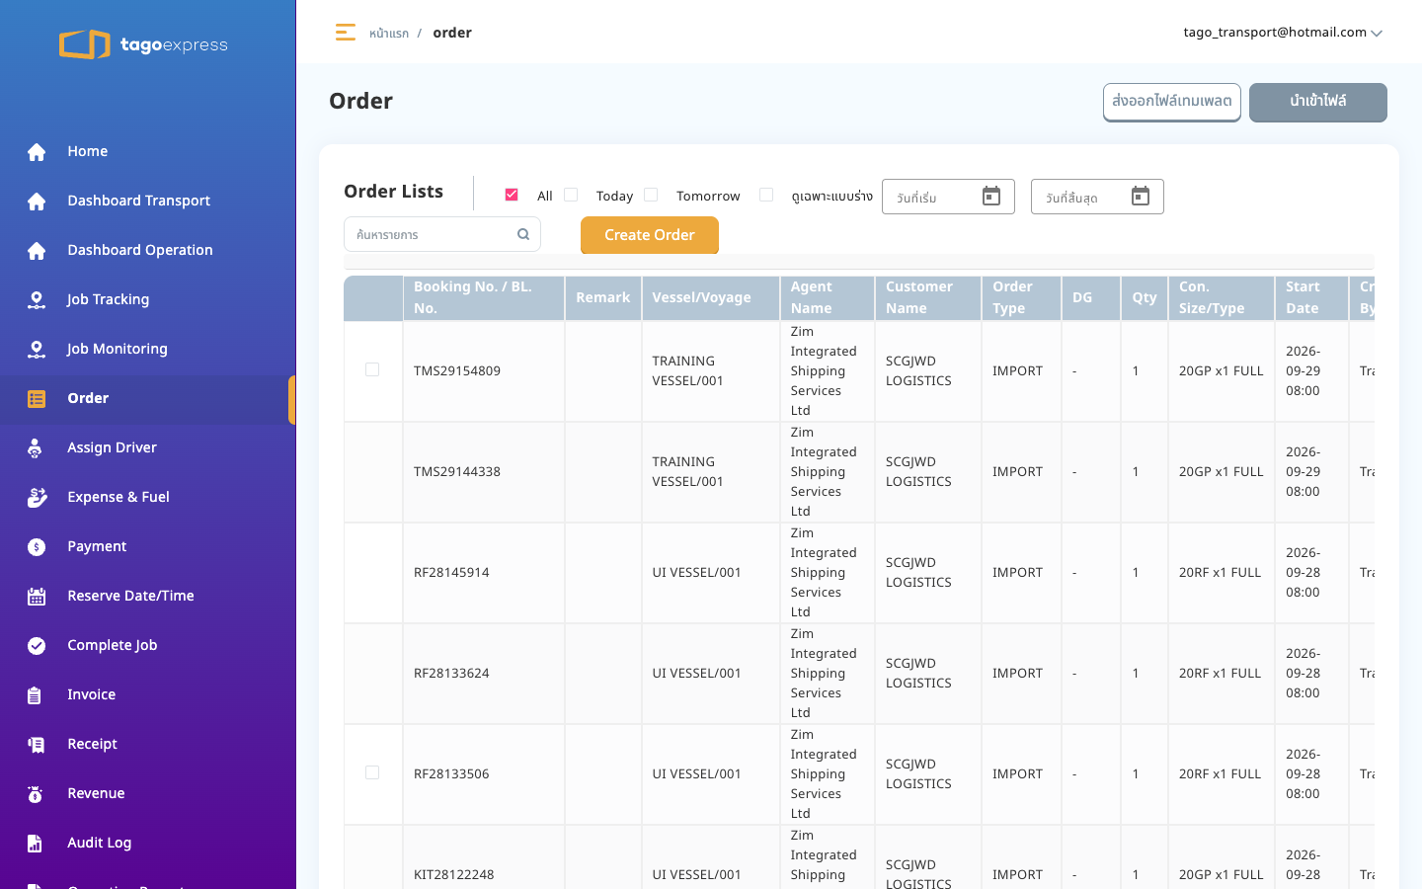Click the Assign Driver person icon

36,447
